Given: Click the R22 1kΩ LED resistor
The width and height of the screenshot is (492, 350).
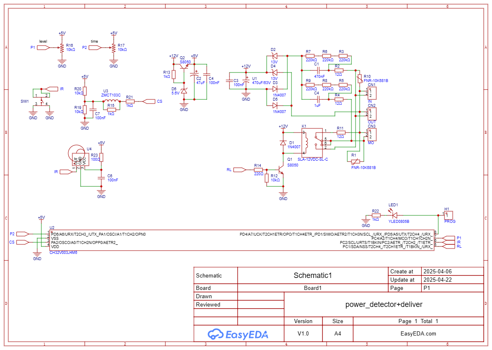Looking at the screenshot, I should [376, 215].
